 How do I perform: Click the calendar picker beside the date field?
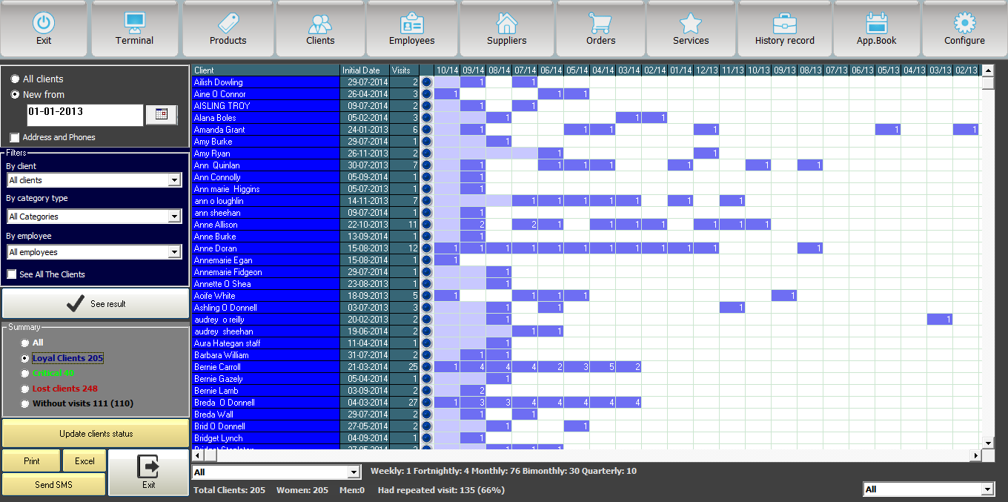click(162, 114)
